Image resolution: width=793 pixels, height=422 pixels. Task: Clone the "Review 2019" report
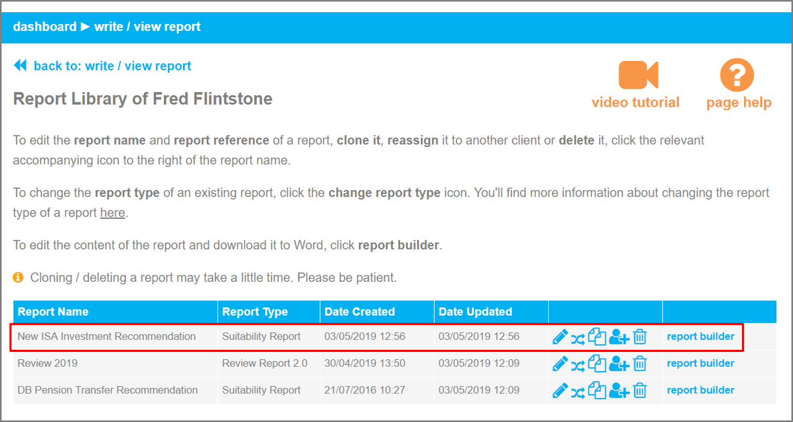[x=598, y=364]
